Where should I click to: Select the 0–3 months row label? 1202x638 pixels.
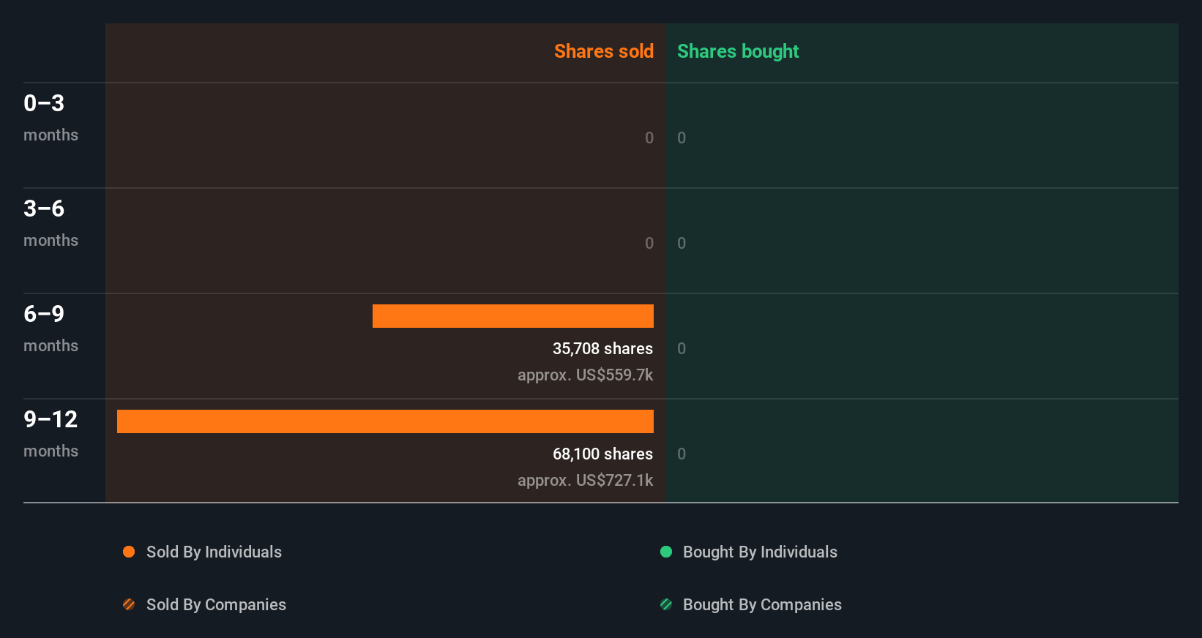click(x=51, y=118)
